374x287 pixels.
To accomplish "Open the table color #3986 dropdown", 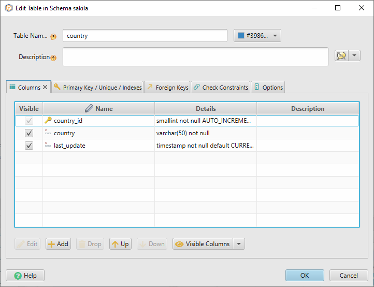I will click(x=257, y=36).
